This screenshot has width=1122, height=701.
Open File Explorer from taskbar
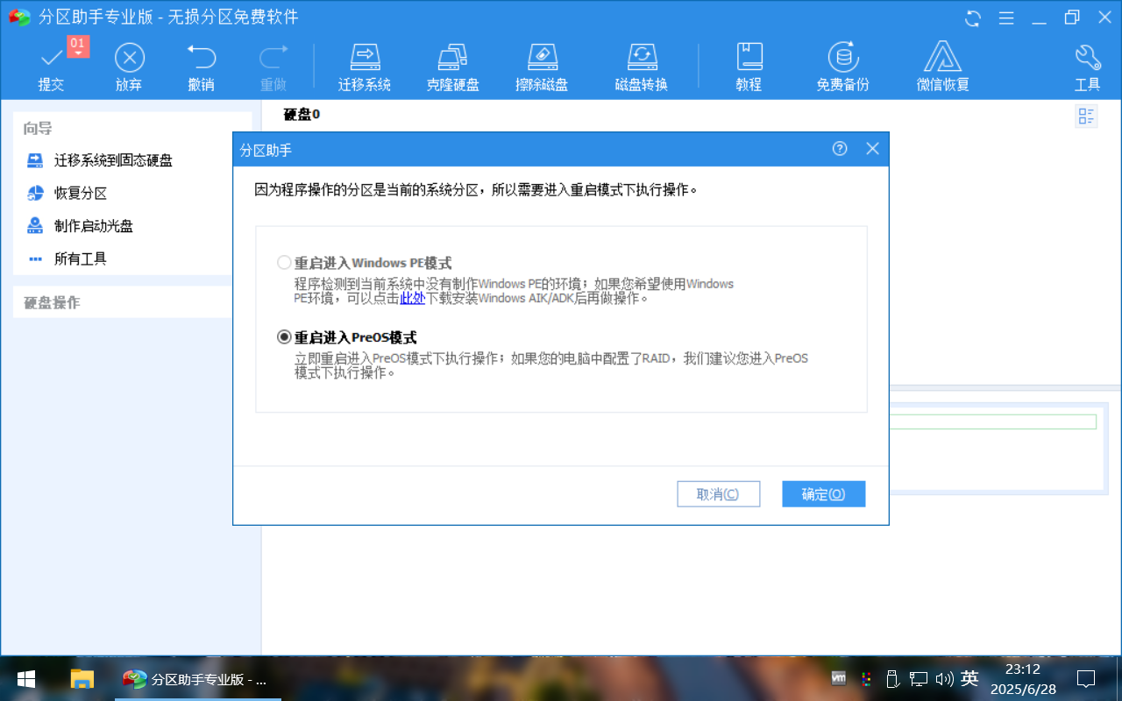[x=82, y=679]
